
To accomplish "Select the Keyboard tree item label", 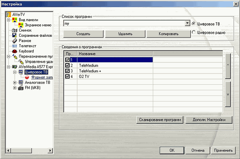I will point(26,51).
